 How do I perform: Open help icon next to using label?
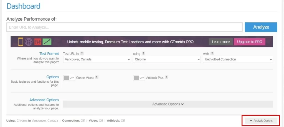[x=143, y=53]
